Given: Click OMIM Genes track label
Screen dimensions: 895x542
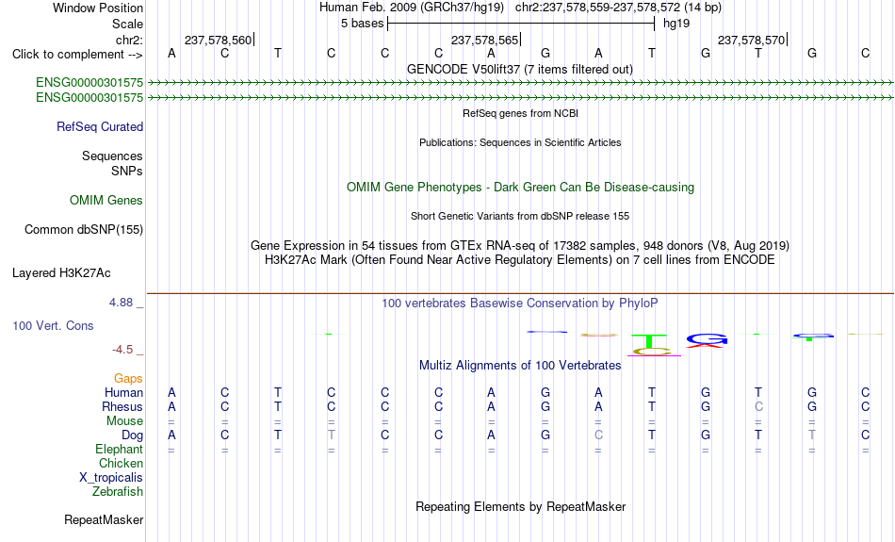Looking at the screenshot, I should [106, 201].
